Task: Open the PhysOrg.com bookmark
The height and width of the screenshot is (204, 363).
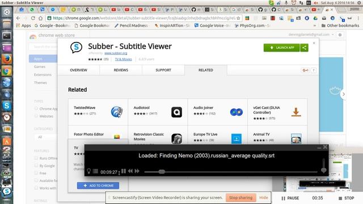Action: 252,25
